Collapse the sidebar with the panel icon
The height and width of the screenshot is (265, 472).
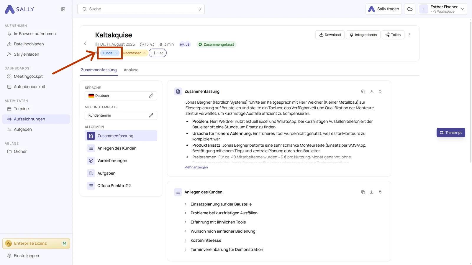pos(63,9)
